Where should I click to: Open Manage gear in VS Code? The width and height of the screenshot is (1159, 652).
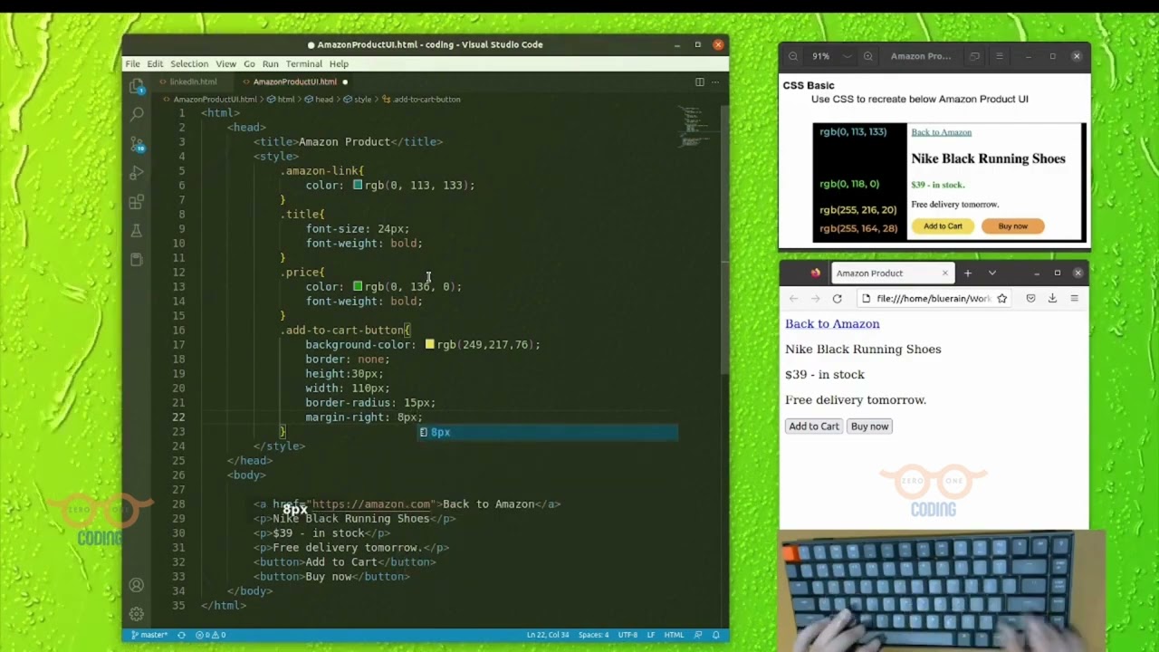pos(137,614)
